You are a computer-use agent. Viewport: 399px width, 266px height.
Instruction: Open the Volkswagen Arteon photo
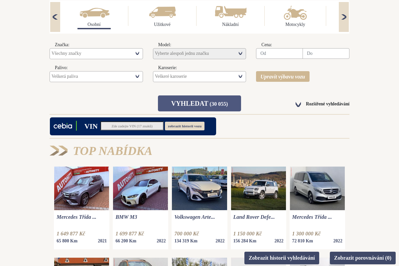(199, 188)
